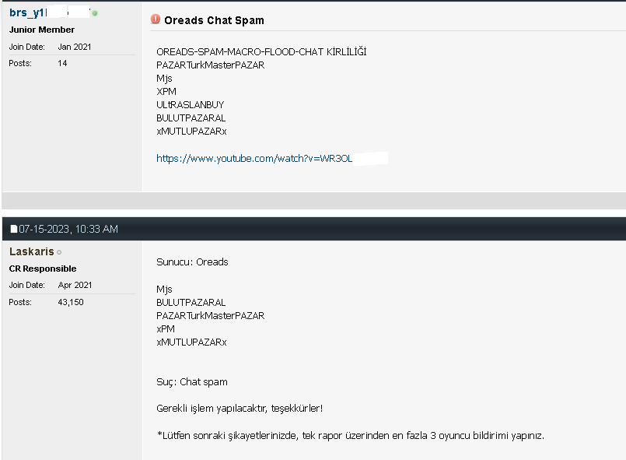Click the red exclamation post icon
Screen dimensions: 626x460
click(156, 20)
